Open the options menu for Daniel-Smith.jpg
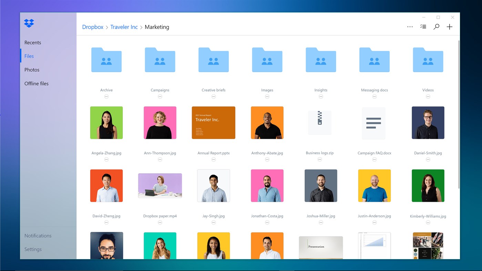This screenshot has height=271, width=482. pos(428,159)
